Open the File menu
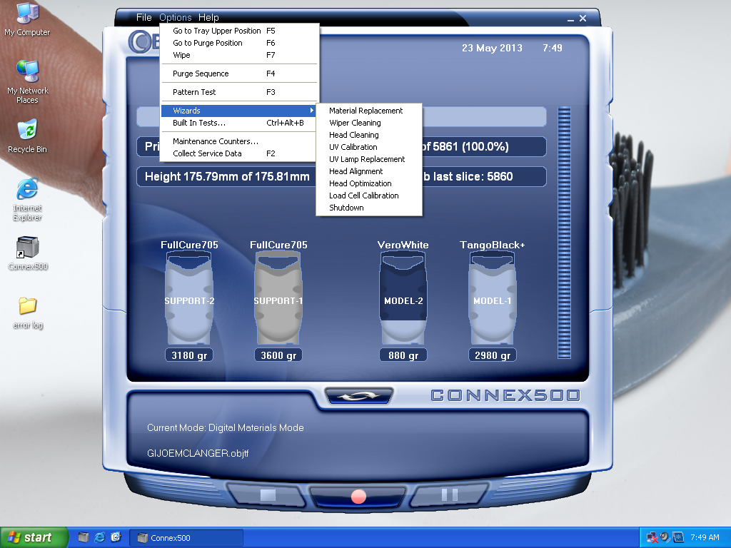 [x=143, y=17]
